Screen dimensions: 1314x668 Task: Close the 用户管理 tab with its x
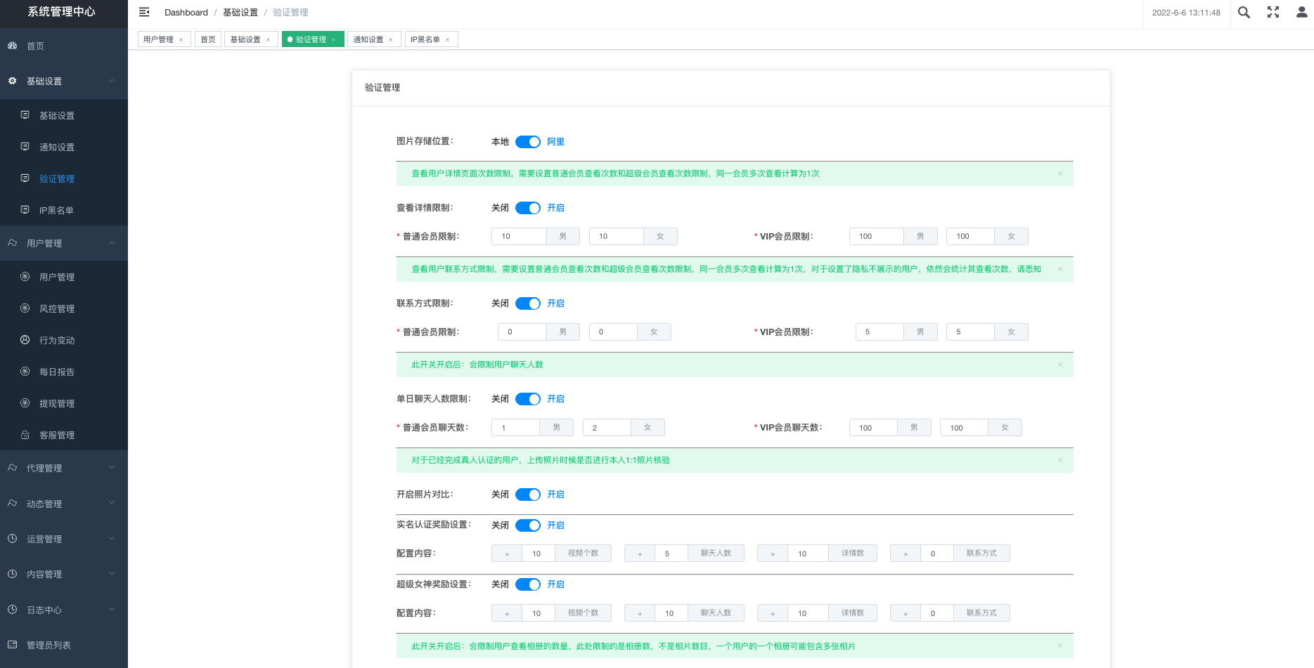(x=181, y=40)
